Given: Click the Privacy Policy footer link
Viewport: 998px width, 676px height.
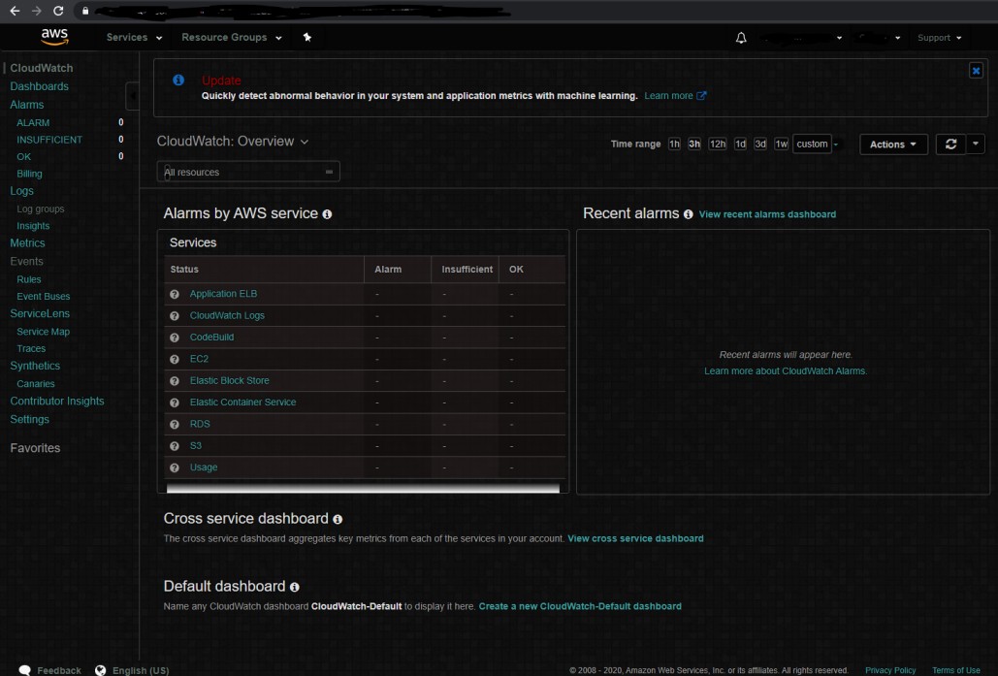Looking at the screenshot, I should (x=889, y=670).
